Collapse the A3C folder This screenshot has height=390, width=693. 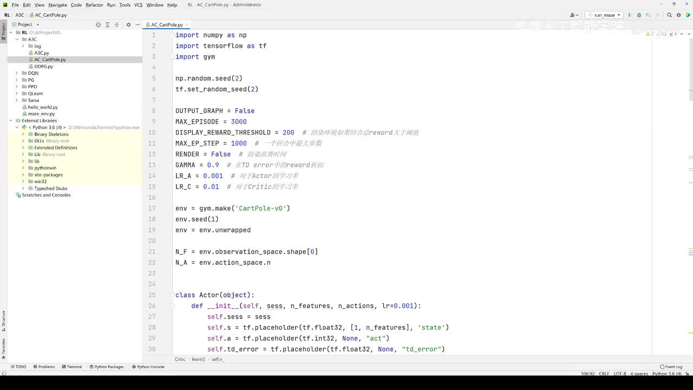pyautogui.click(x=17, y=40)
